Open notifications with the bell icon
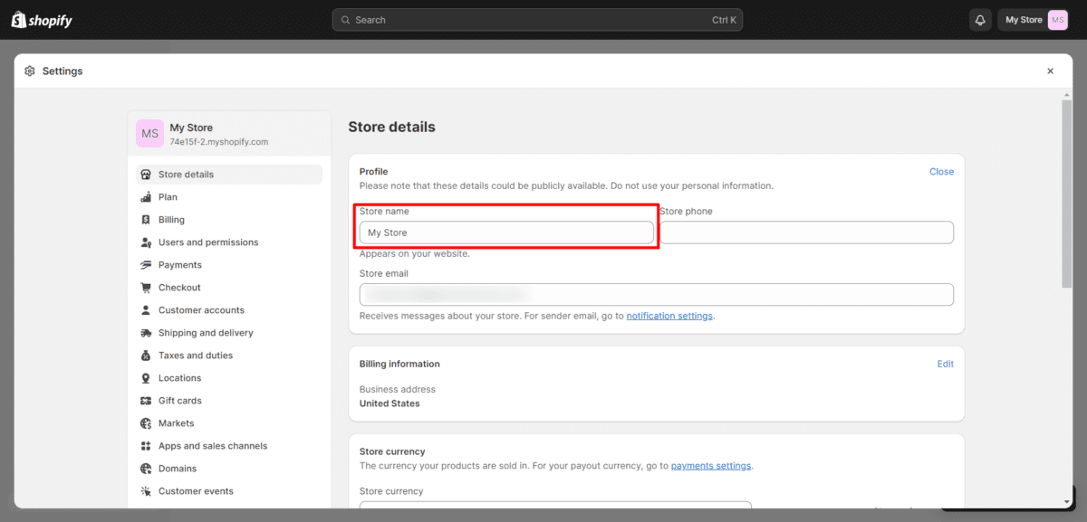 979,19
